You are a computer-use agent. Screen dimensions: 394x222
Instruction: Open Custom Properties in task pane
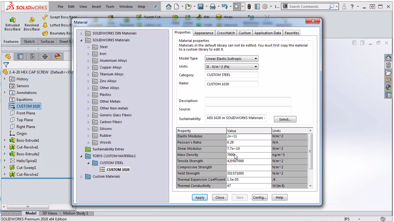point(388,95)
